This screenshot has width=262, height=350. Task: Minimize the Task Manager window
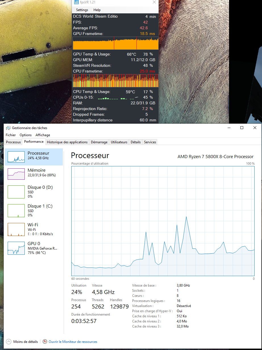click(229, 128)
